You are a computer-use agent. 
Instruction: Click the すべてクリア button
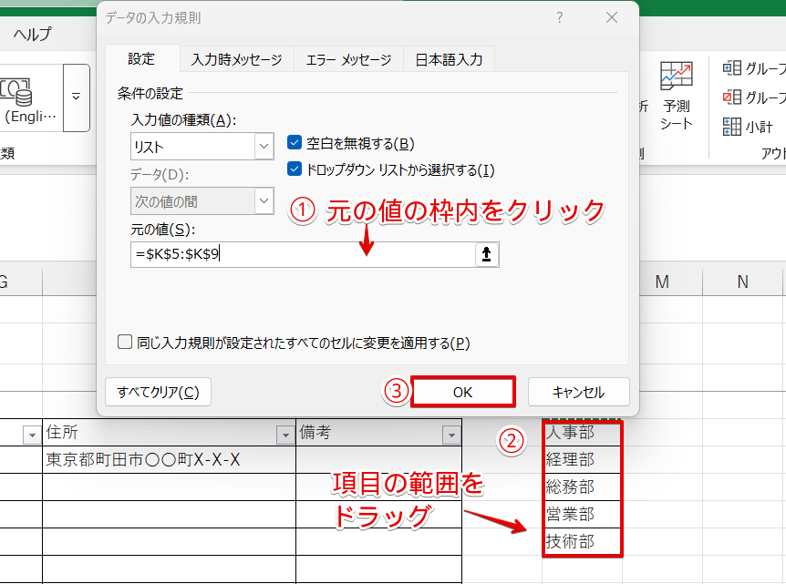click(x=160, y=391)
